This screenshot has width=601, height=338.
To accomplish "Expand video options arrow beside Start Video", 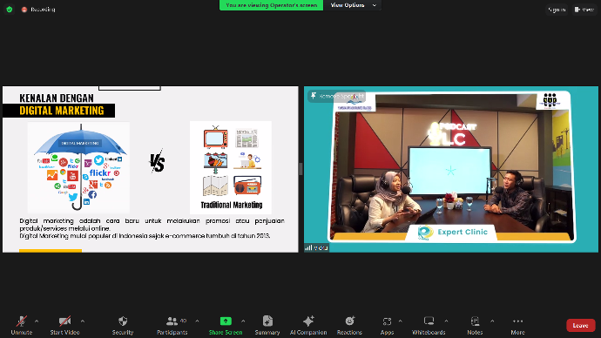I will (83, 321).
